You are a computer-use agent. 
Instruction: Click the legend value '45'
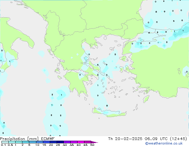pyautogui.click(x=85, y=145)
